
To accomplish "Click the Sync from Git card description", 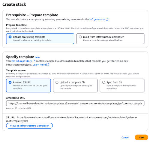I will tap(121, 87).
